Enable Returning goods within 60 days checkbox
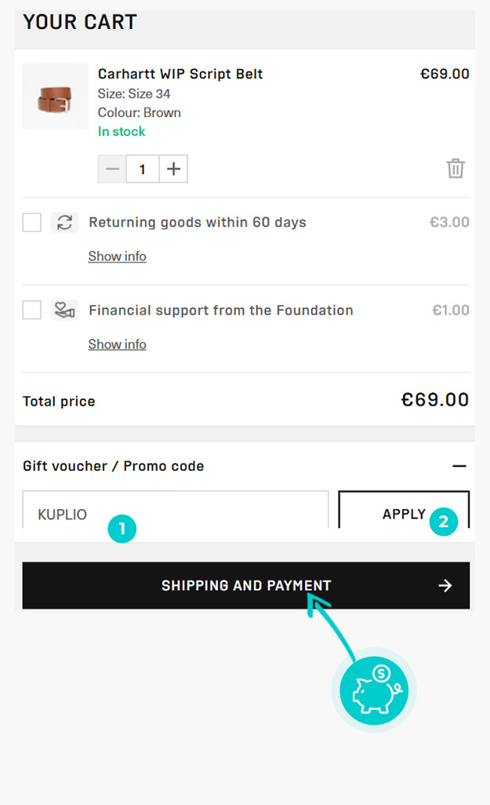The width and height of the screenshot is (490, 805). coord(32,223)
